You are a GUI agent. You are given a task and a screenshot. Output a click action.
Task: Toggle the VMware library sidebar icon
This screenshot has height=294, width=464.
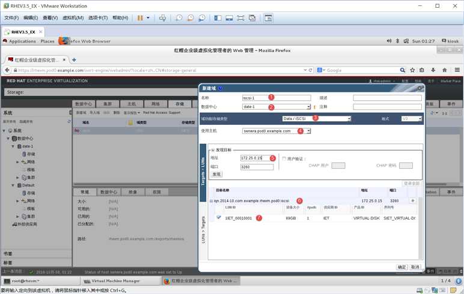(218, 18)
